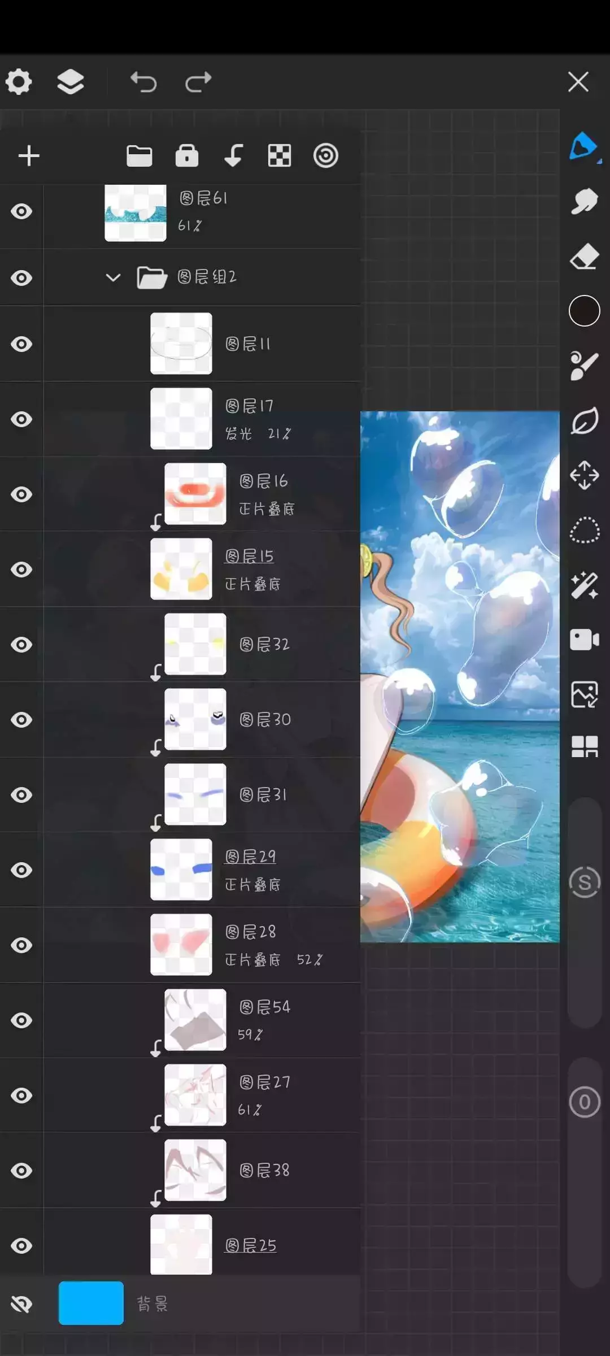
Task: Create a new layer group folder
Action: point(140,156)
